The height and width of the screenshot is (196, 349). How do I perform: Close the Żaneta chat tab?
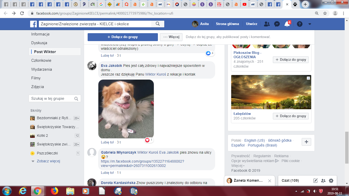[270, 181]
